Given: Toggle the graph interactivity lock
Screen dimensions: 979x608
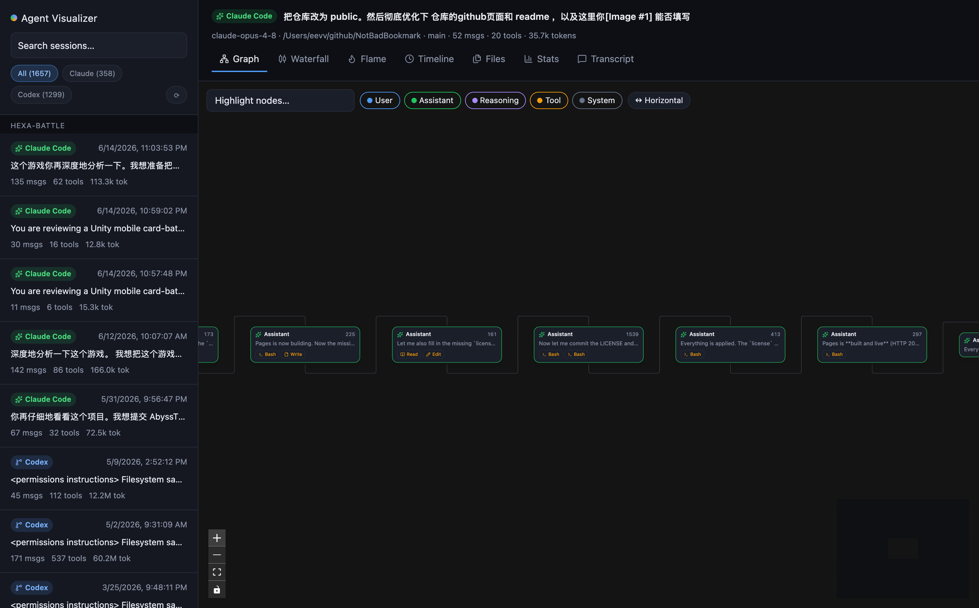Looking at the screenshot, I should point(217,589).
